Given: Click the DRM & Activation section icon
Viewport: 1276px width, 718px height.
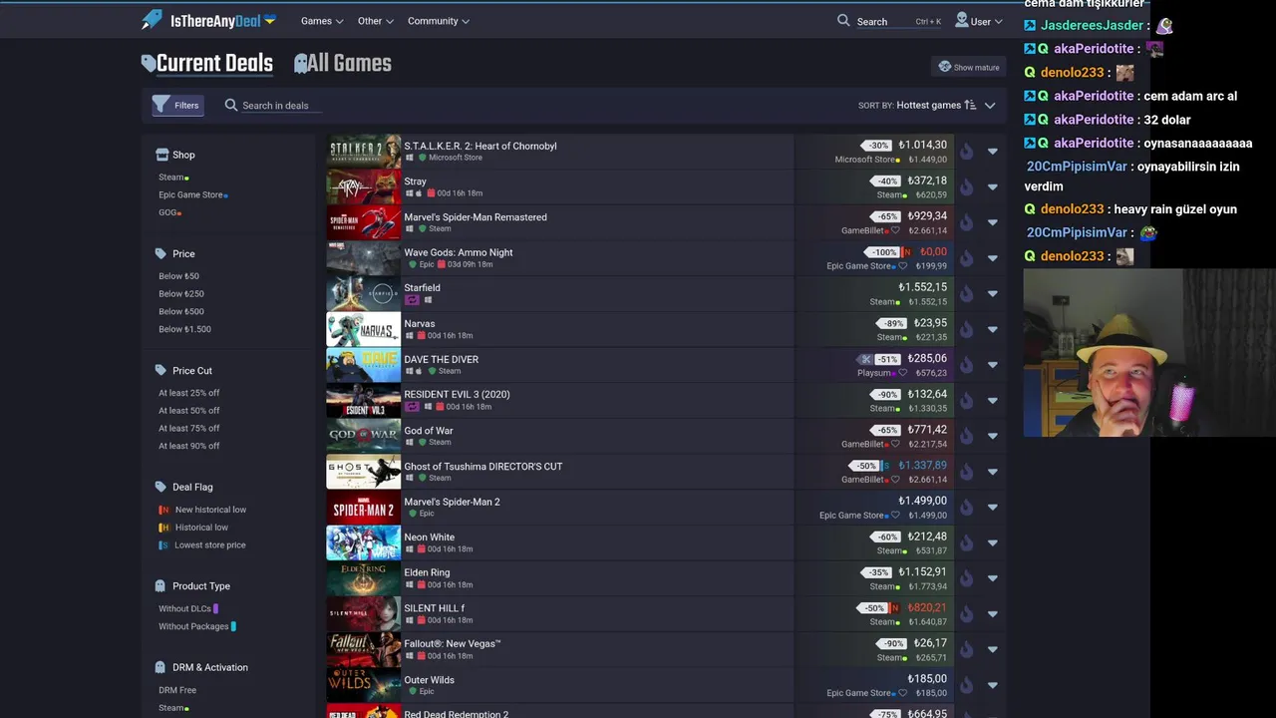Looking at the screenshot, I should pyautogui.click(x=160, y=667).
